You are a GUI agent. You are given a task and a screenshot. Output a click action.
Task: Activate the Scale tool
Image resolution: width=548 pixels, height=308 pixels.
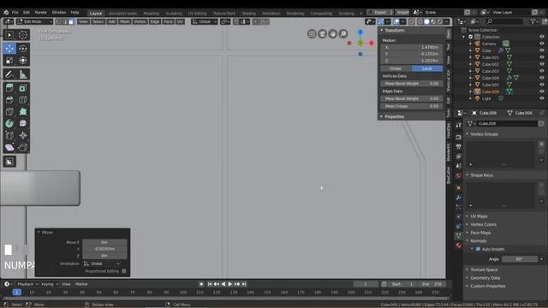[x=9, y=61]
